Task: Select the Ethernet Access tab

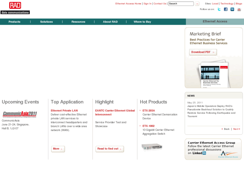Action: click(x=215, y=21)
